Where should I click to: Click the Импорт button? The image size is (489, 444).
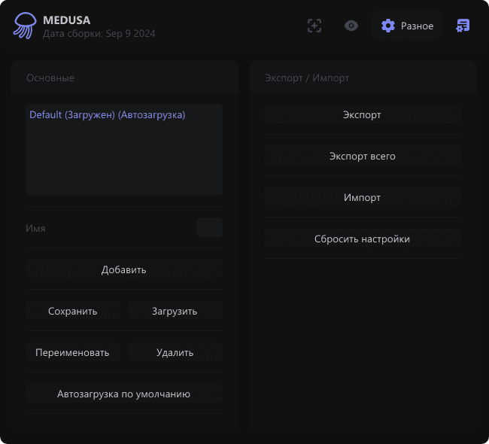(x=362, y=197)
